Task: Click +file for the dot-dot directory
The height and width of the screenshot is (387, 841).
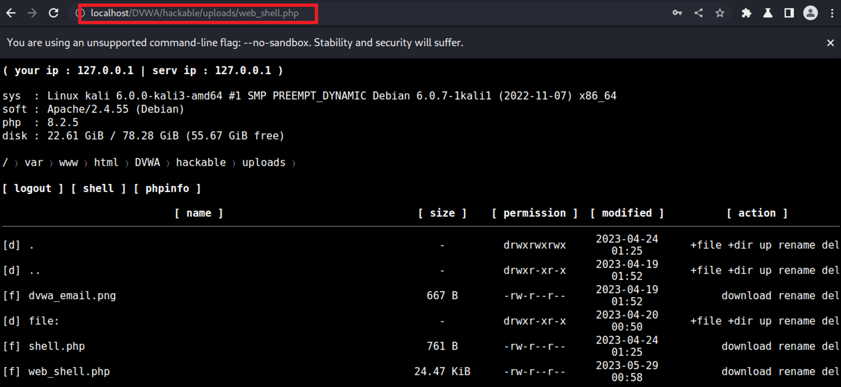Action: point(706,271)
